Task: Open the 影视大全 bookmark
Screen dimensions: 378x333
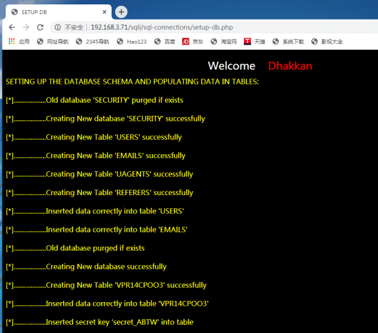Action: 327,42
